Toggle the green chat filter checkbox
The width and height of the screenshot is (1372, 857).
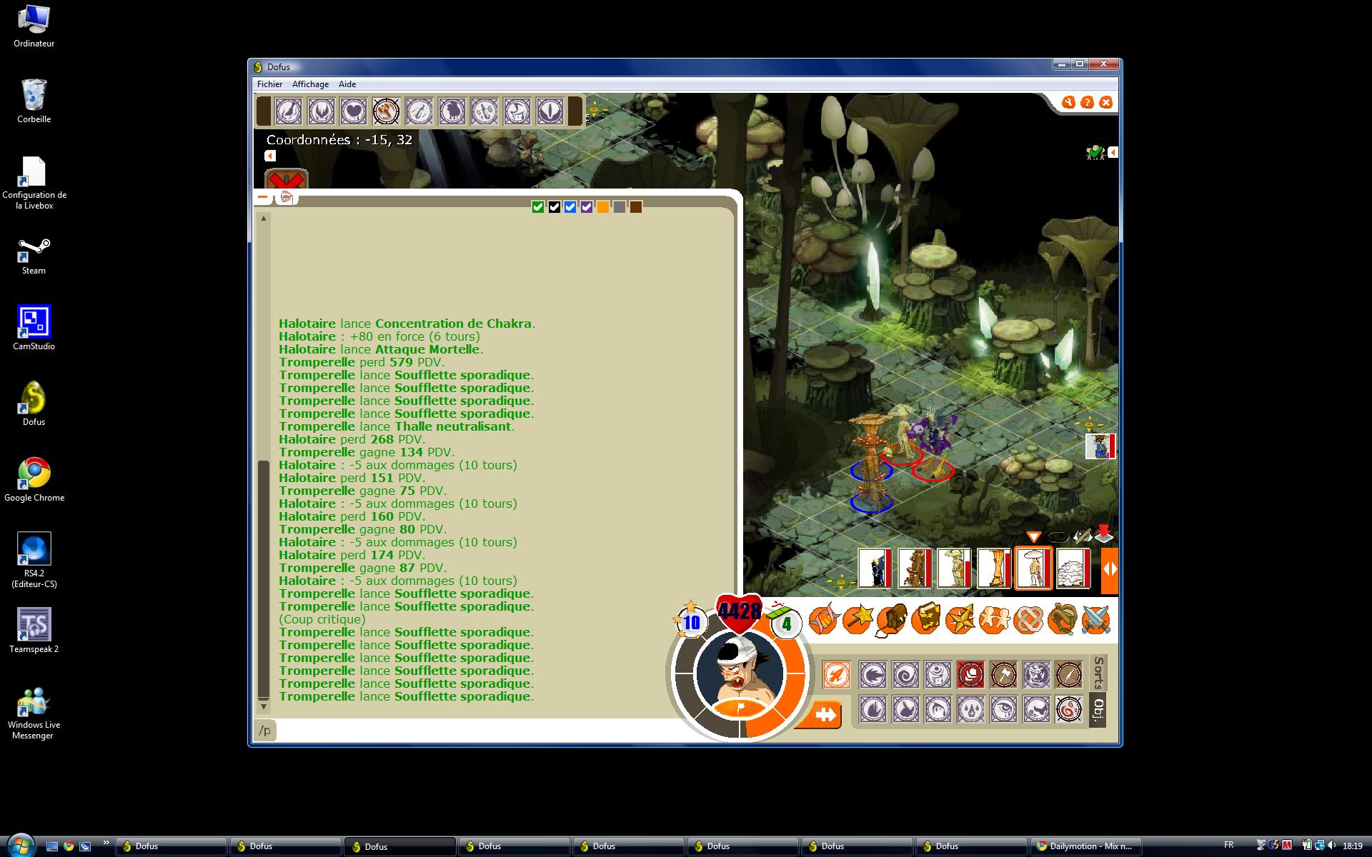coord(538,207)
